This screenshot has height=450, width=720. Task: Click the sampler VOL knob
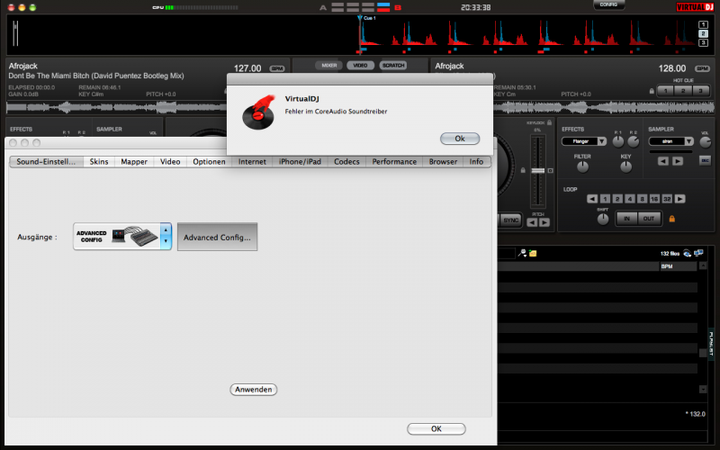click(705, 142)
